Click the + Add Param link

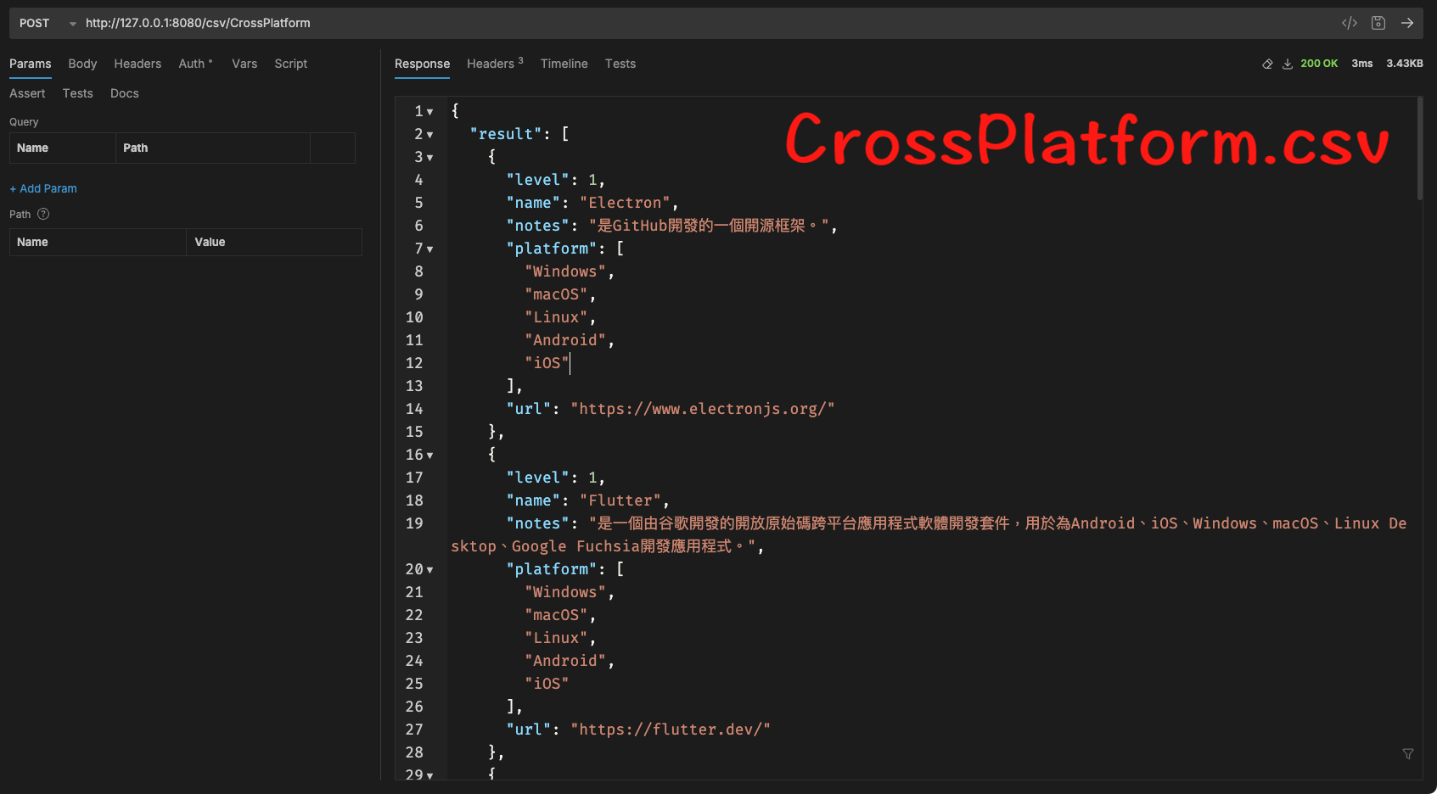(x=43, y=188)
